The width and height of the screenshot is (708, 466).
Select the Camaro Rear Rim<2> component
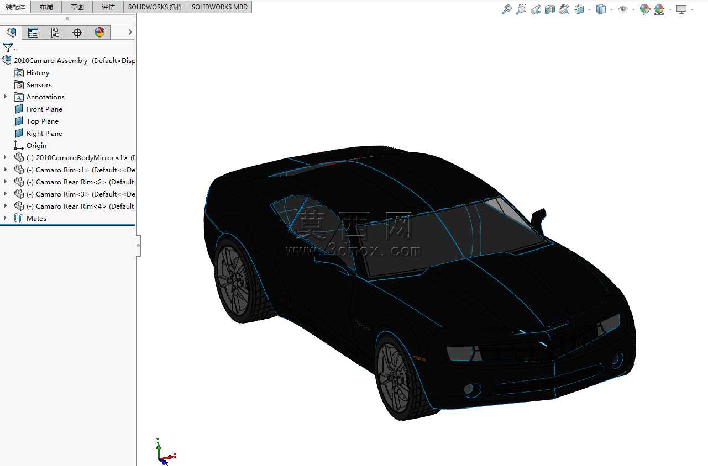tap(75, 182)
